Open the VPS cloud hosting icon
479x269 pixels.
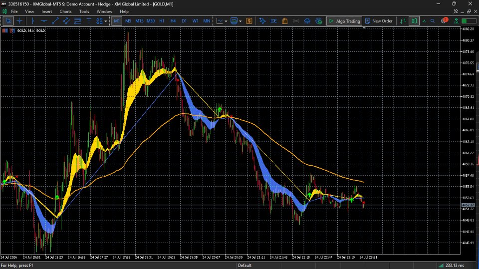[307, 21]
